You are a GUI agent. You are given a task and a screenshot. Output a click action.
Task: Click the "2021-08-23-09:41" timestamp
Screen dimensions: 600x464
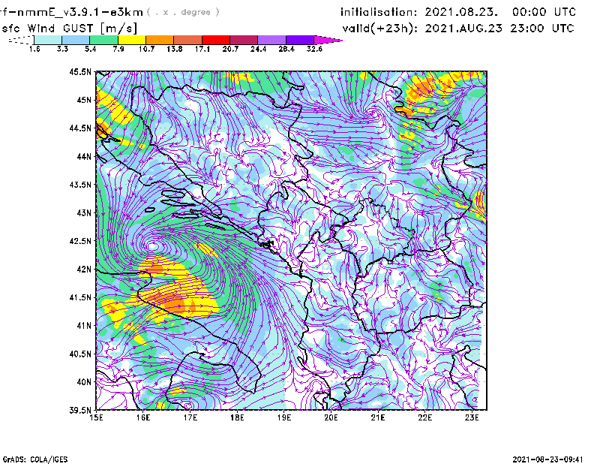click(x=547, y=459)
